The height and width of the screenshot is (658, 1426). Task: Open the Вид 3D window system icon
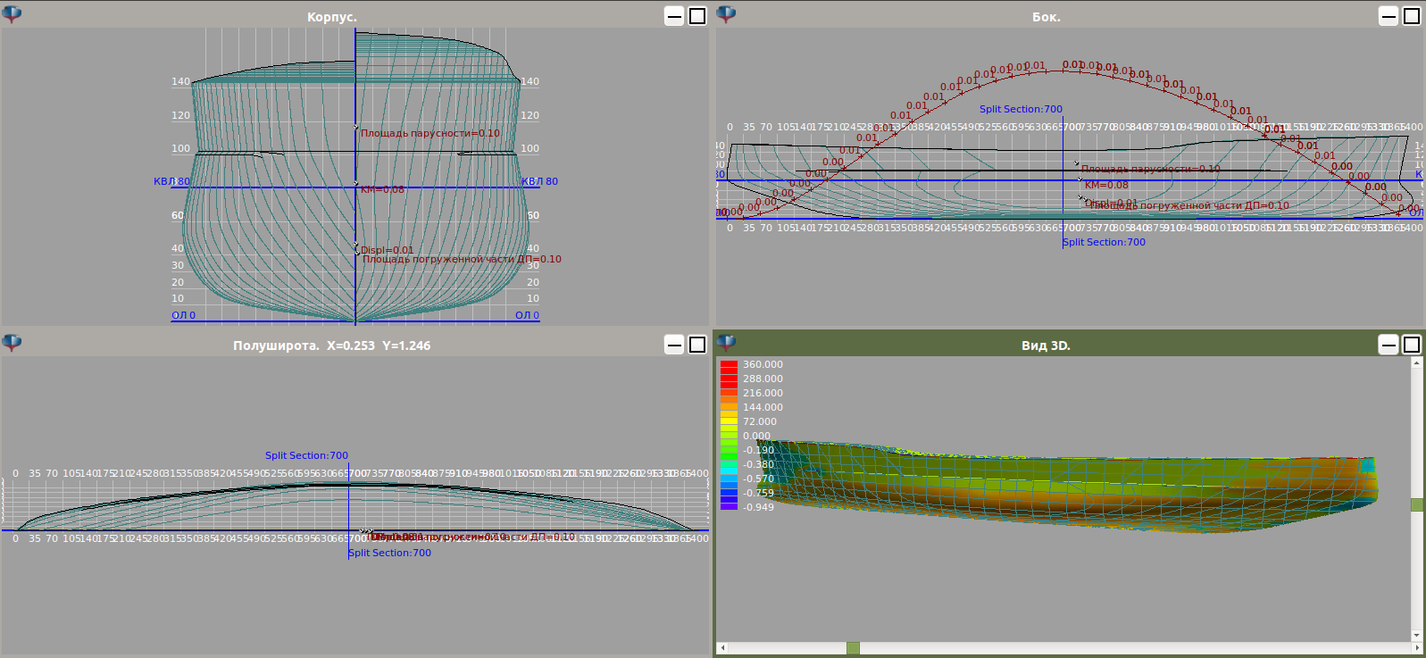point(727,343)
